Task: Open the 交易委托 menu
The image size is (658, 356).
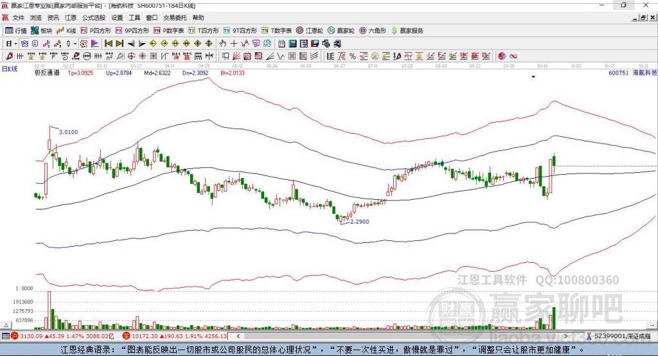Action: coord(175,17)
